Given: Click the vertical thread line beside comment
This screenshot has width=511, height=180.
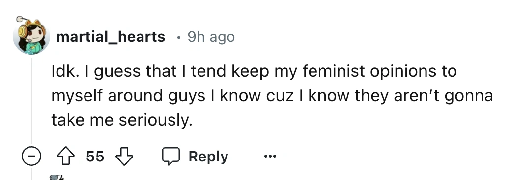Looking at the screenshot, I should coord(31,101).
